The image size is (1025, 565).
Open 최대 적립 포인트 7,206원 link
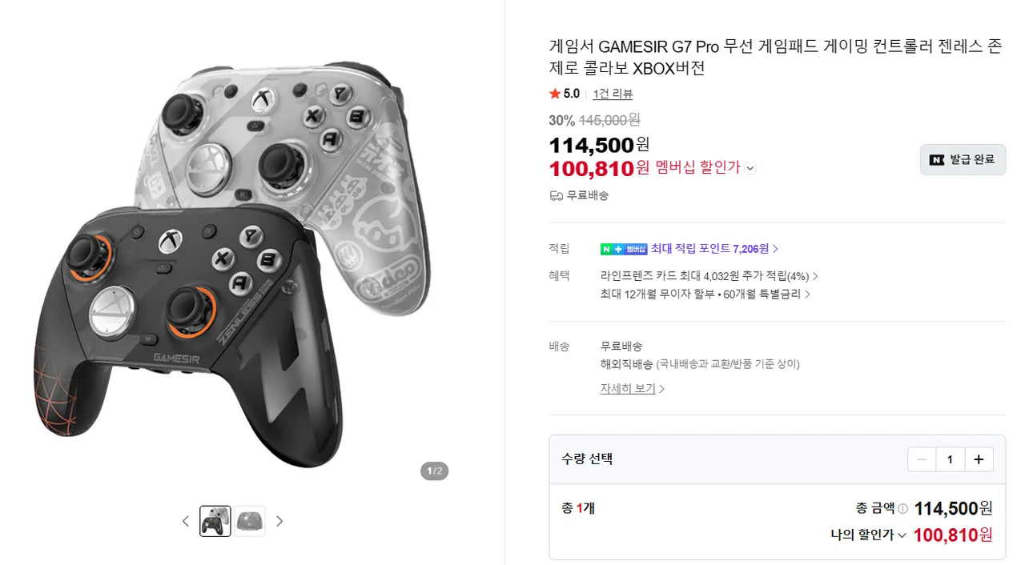click(x=714, y=249)
